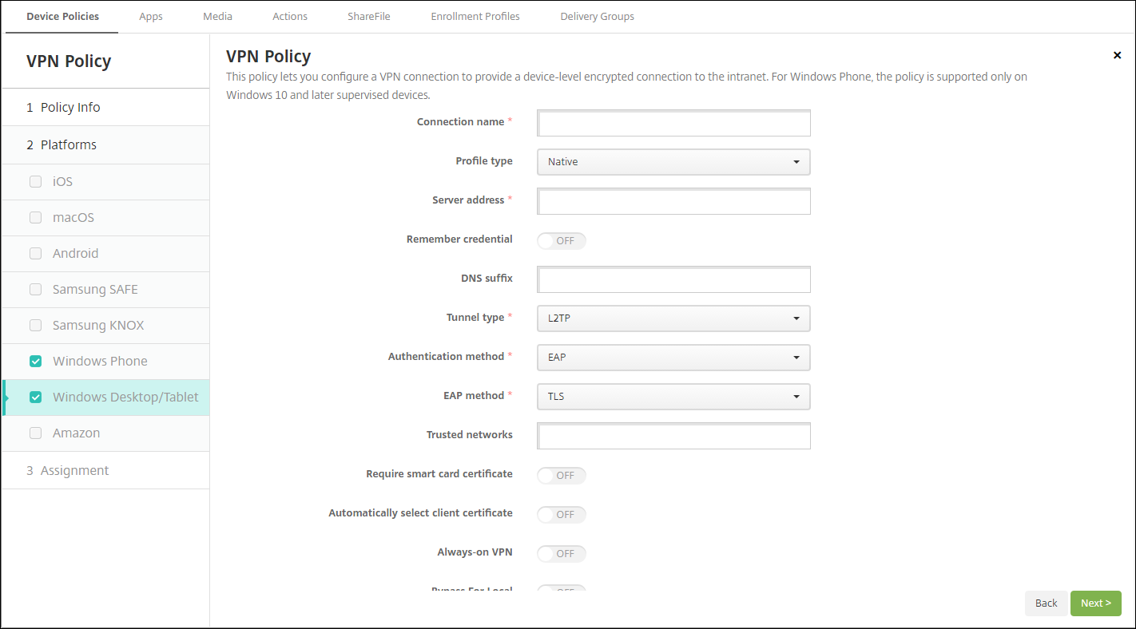
Task: Click the Next button
Action: click(1095, 603)
